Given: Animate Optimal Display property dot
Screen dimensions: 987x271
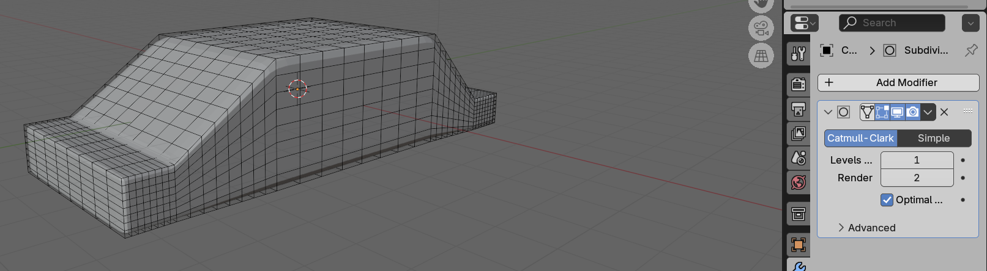Looking at the screenshot, I should (963, 200).
